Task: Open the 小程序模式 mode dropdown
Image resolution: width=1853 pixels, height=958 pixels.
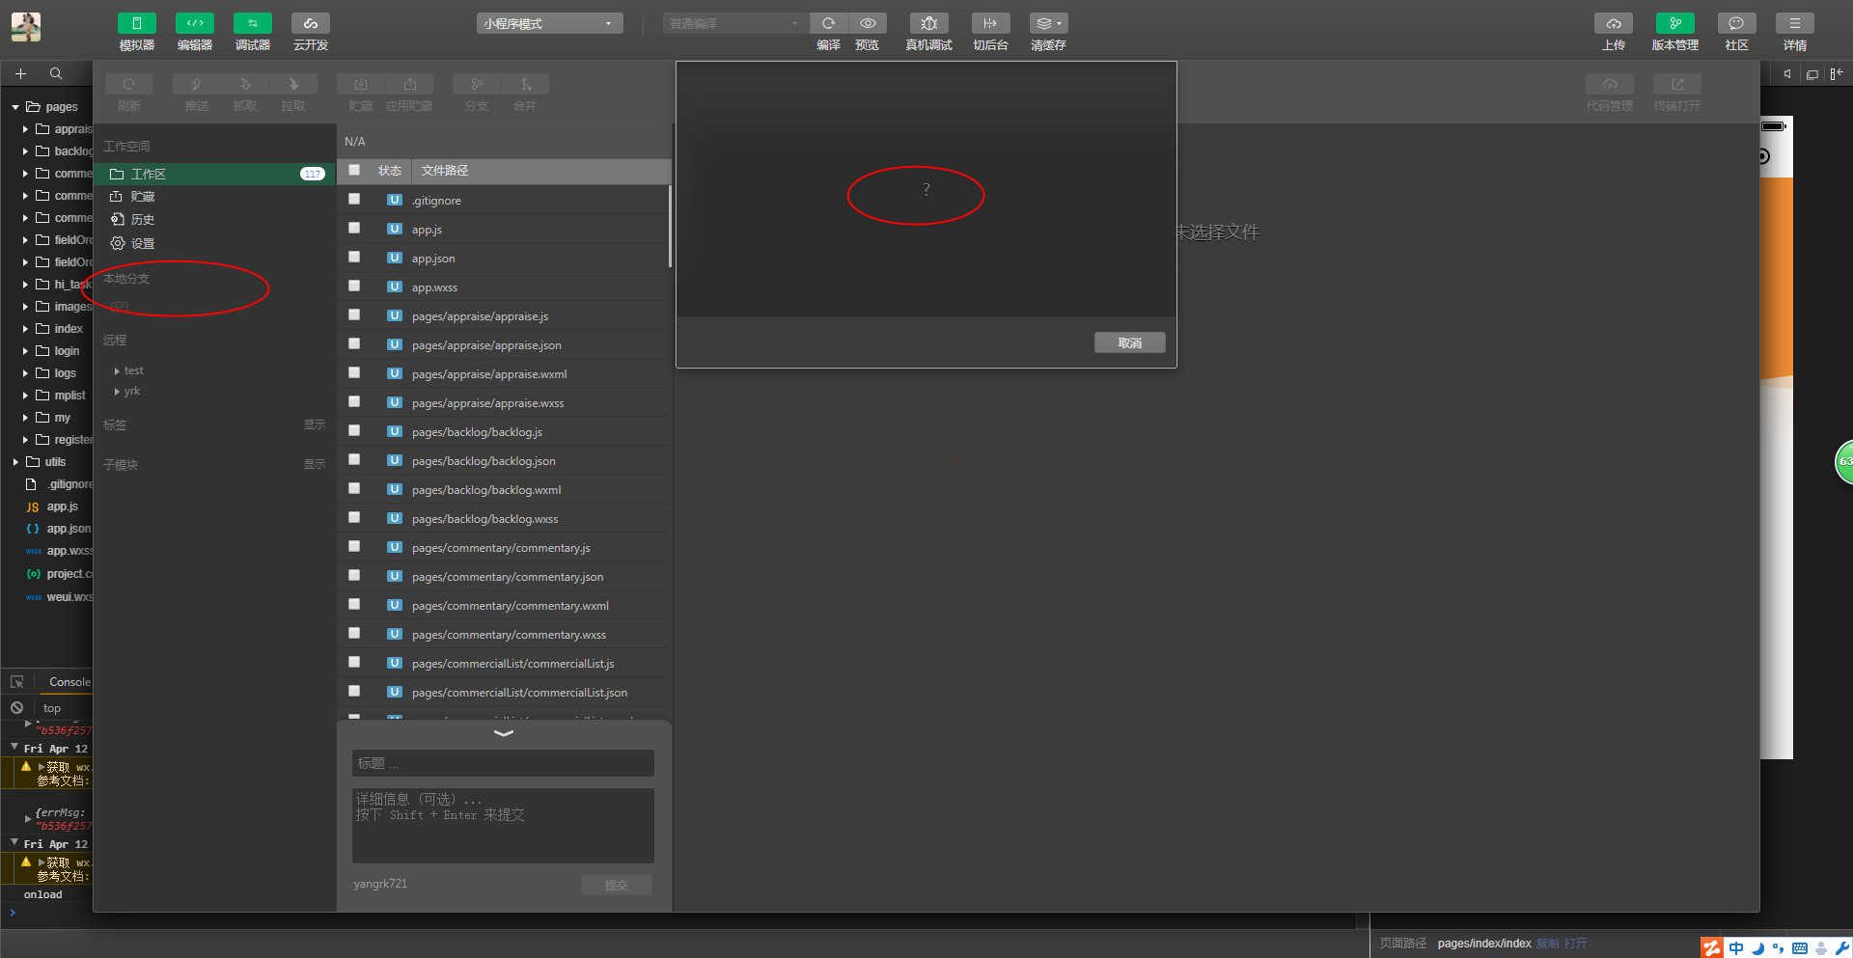Action: click(549, 23)
